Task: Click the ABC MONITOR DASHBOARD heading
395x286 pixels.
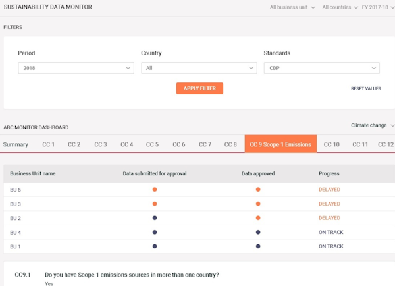Action: coord(36,127)
